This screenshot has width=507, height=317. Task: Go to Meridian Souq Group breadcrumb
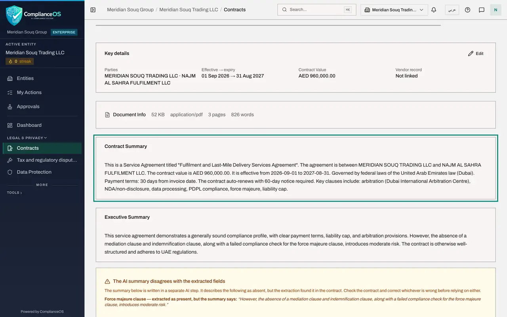coord(130,10)
